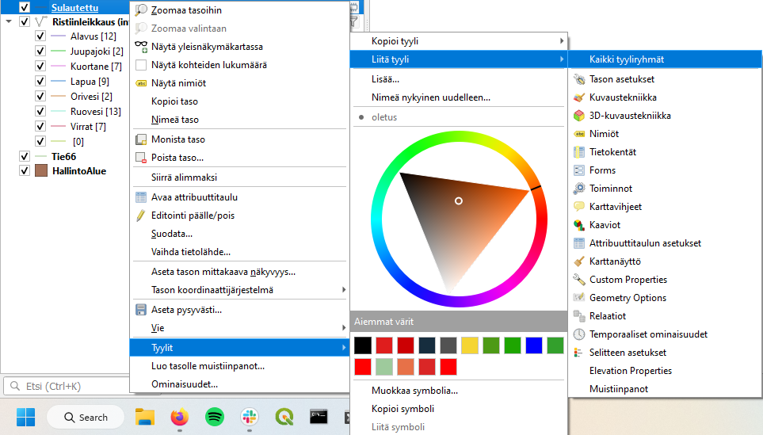Click the Zoomaa tasoihin magnifier icon
Viewport: 763px width, 435px height.
(141, 10)
